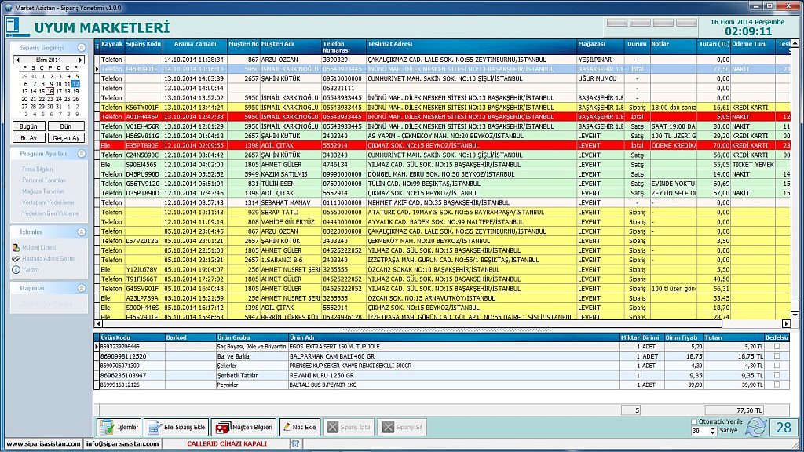Sort by Teslimat Adresi column header
The height and width of the screenshot is (452, 804).
(471, 46)
